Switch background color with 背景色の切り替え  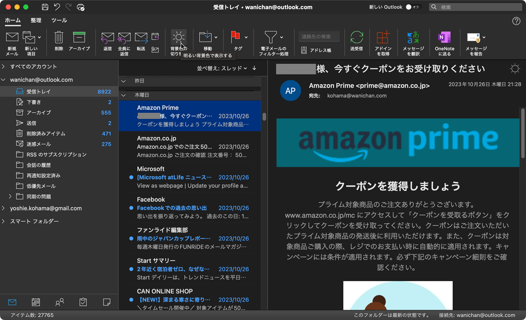click(179, 43)
